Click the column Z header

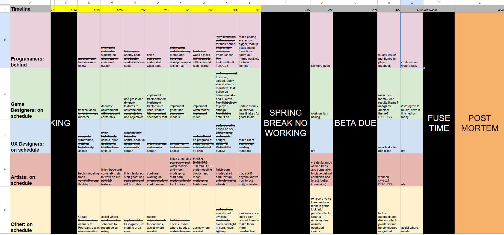[x=479, y=2]
